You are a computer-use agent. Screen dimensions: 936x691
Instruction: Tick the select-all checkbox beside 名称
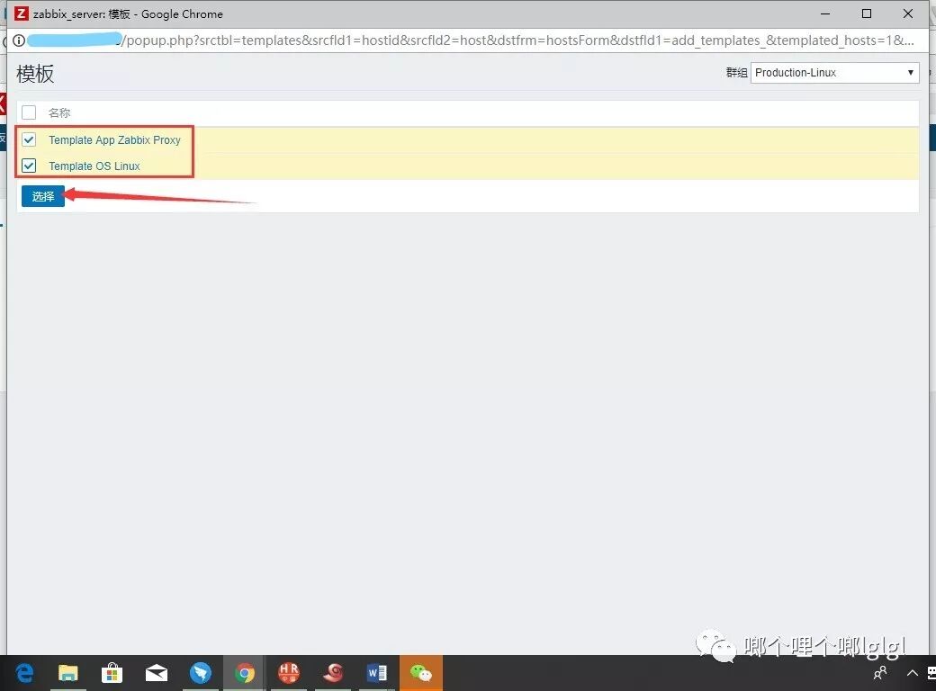coord(29,112)
